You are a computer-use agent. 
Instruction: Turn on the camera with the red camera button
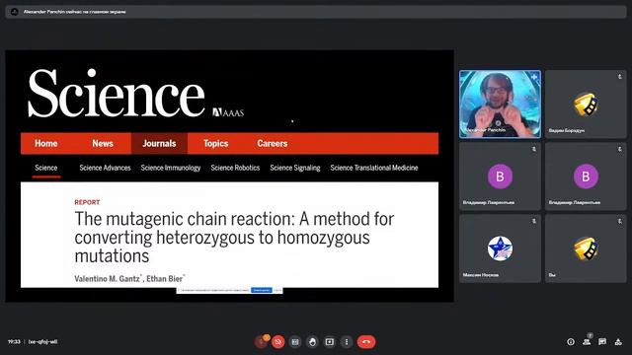point(277,342)
